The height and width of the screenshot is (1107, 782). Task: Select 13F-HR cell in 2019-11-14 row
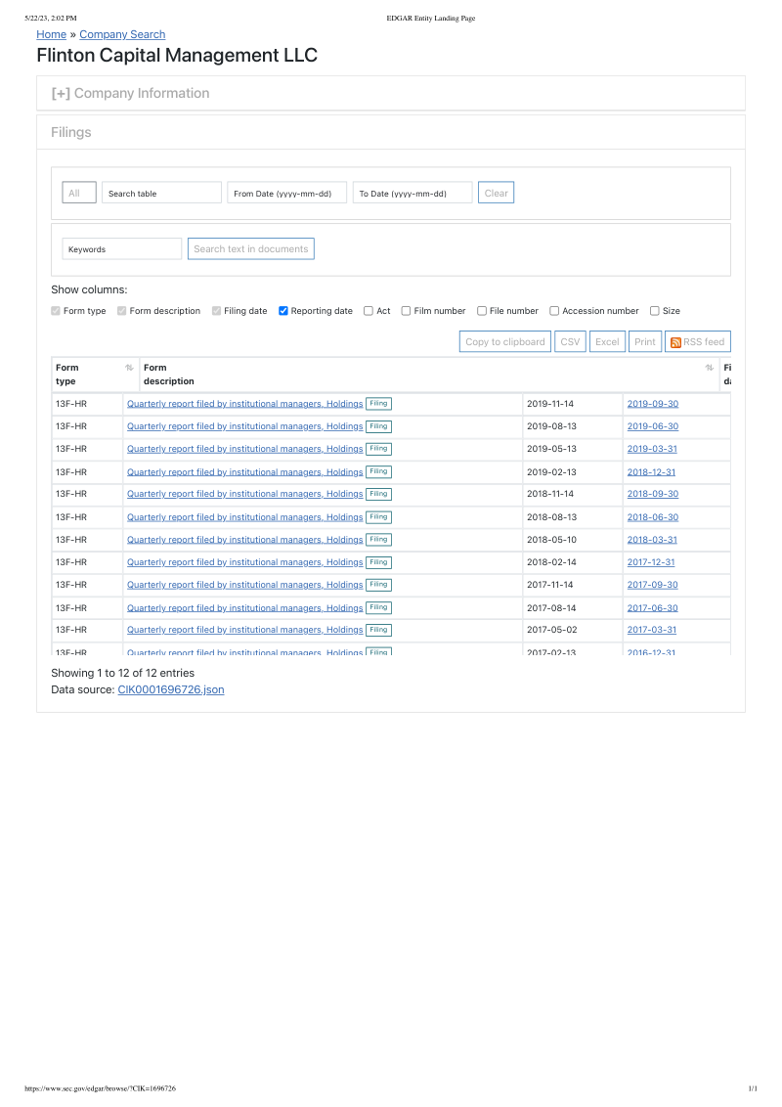88,404
